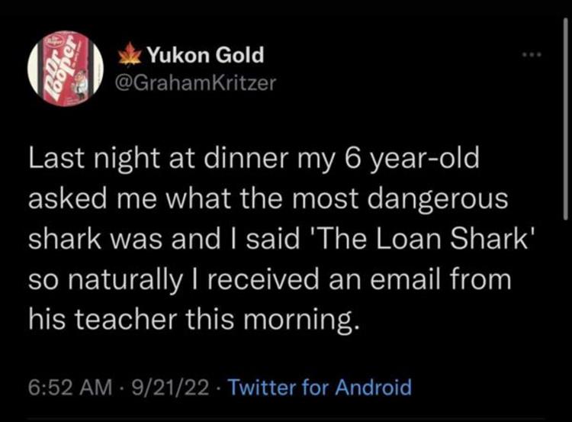The height and width of the screenshot is (422, 572).
Task: Click the maple leaf emoji beside the name
Action: click(x=128, y=56)
